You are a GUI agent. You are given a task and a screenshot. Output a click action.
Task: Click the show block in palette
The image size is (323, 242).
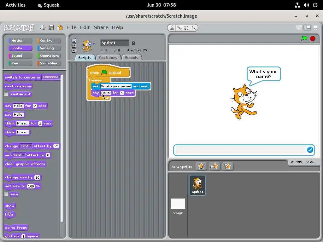pos(10,206)
